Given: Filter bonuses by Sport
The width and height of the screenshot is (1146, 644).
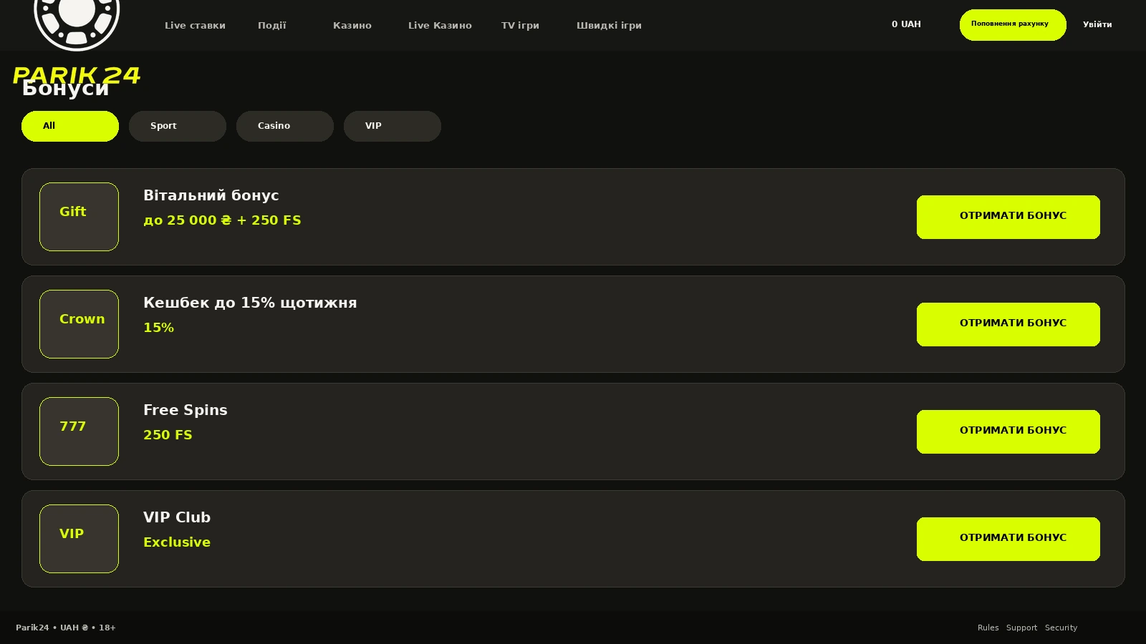Looking at the screenshot, I should (x=178, y=126).
